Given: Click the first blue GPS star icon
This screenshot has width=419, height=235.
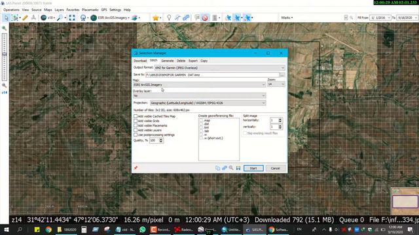Looking at the screenshot, I should (x=228, y=18).
